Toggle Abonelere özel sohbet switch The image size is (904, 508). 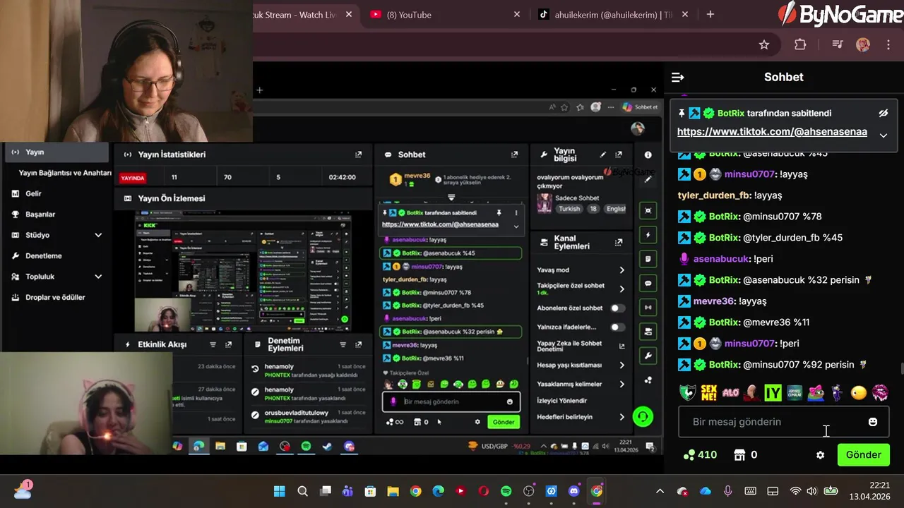coord(617,308)
